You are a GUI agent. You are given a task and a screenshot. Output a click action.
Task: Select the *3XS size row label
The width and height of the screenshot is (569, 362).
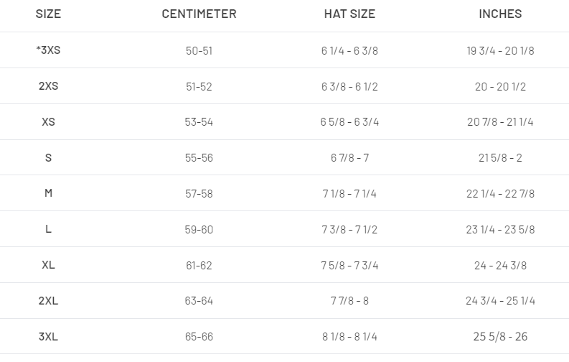coord(48,50)
